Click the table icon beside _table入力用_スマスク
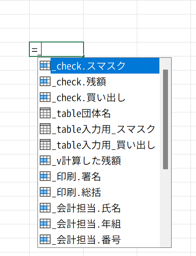Screen dimensions: 196x256 45,129
